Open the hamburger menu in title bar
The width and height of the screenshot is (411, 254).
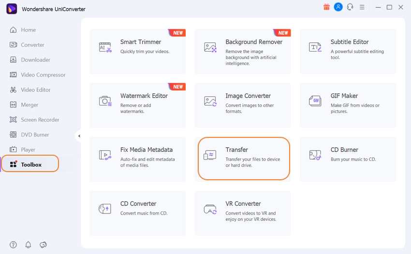[362, 7]
